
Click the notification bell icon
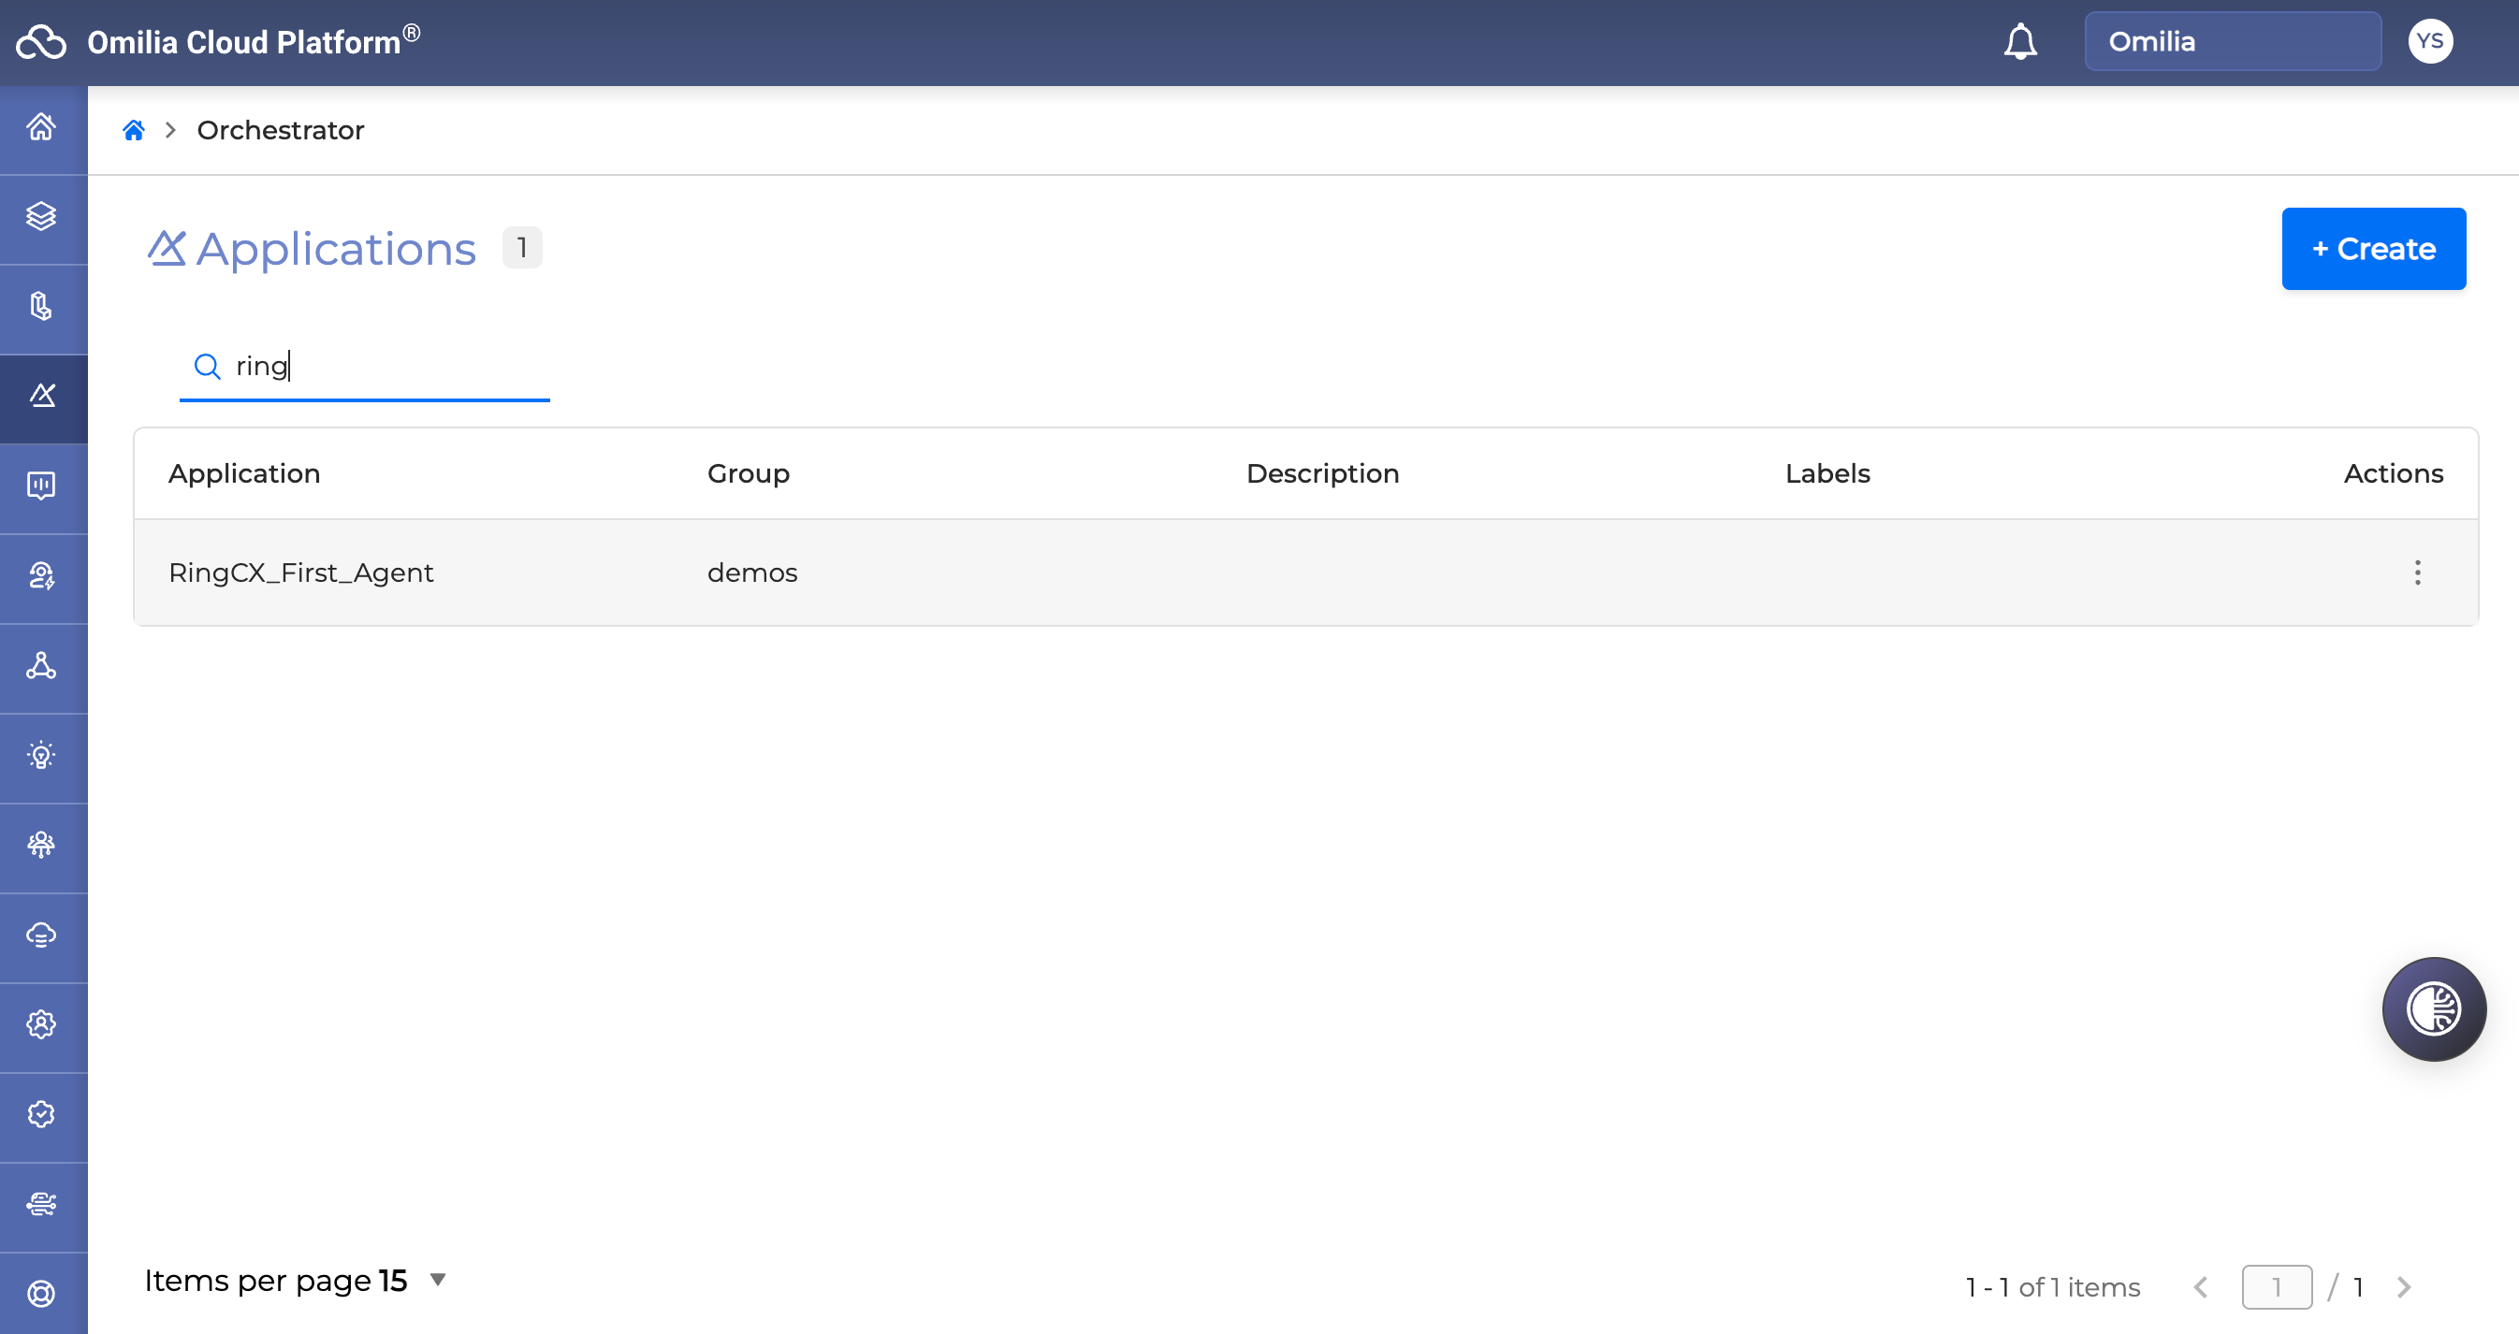(2019, 42)
